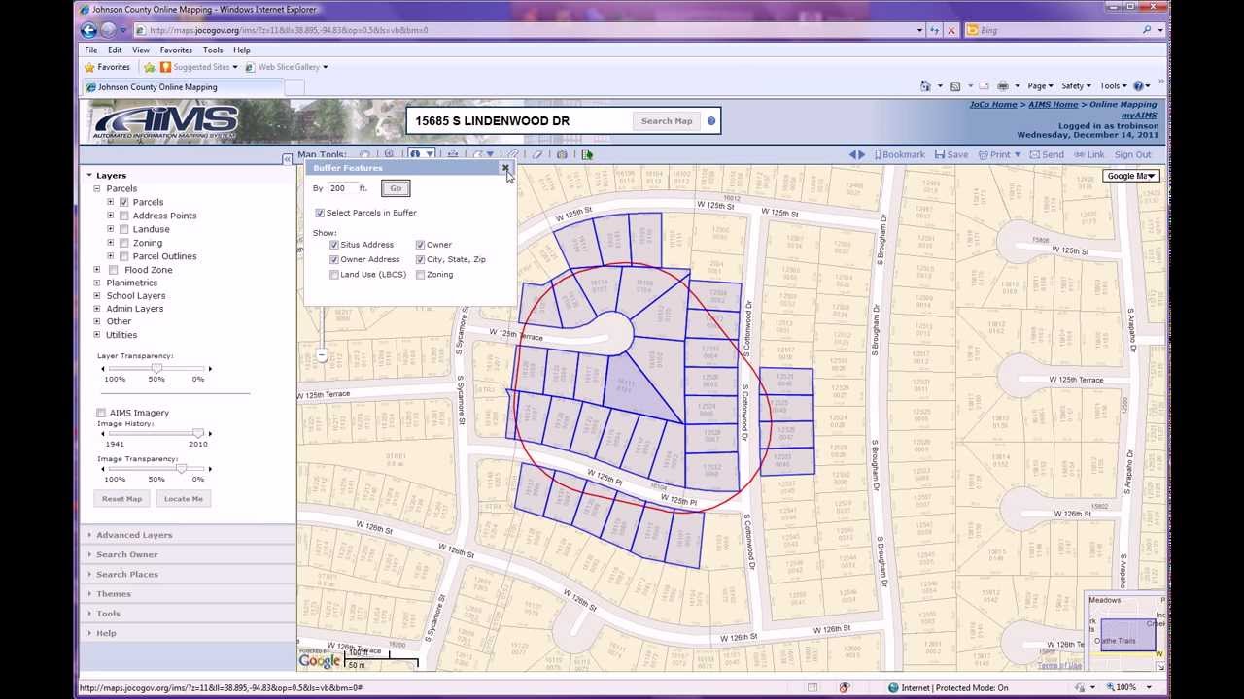Image resolution: width=1244 pixels, height=699 pixels.
Task: Go to the next map extent arrow
Action: coord(862,154)
